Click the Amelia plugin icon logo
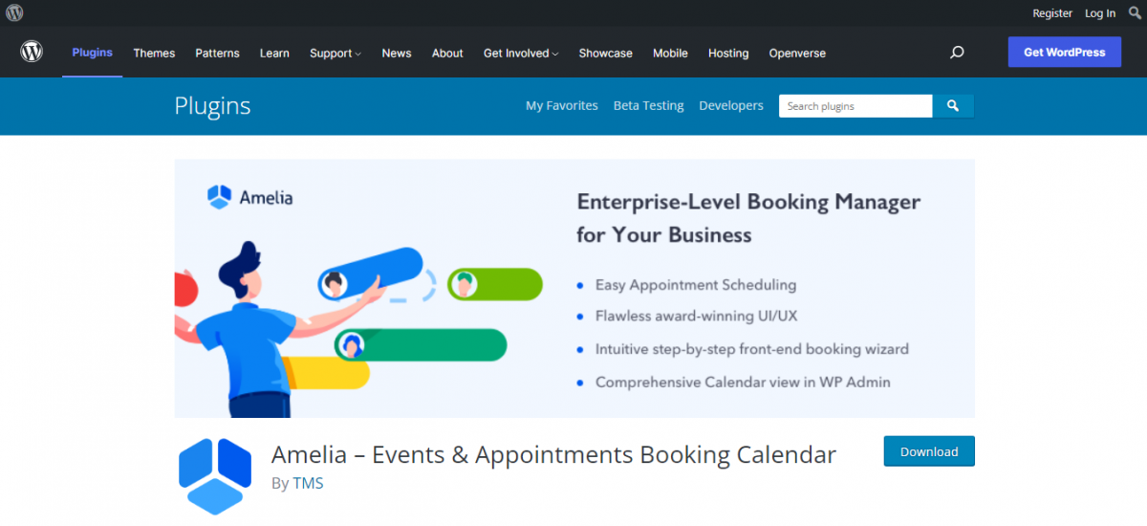1147x526 pixels. 215,475
